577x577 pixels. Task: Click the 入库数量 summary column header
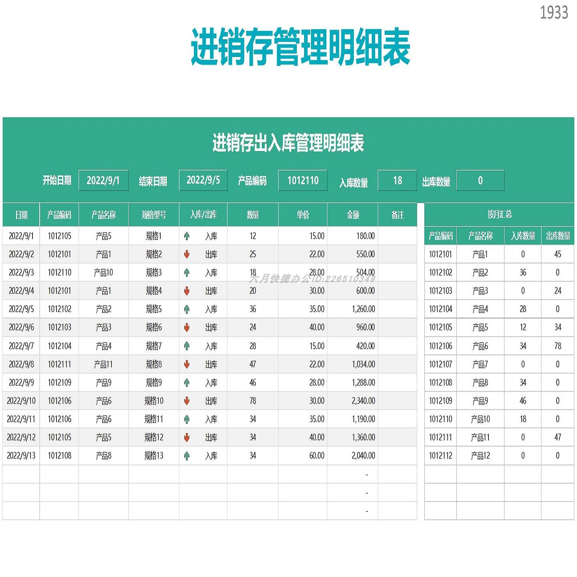[523, 236]
